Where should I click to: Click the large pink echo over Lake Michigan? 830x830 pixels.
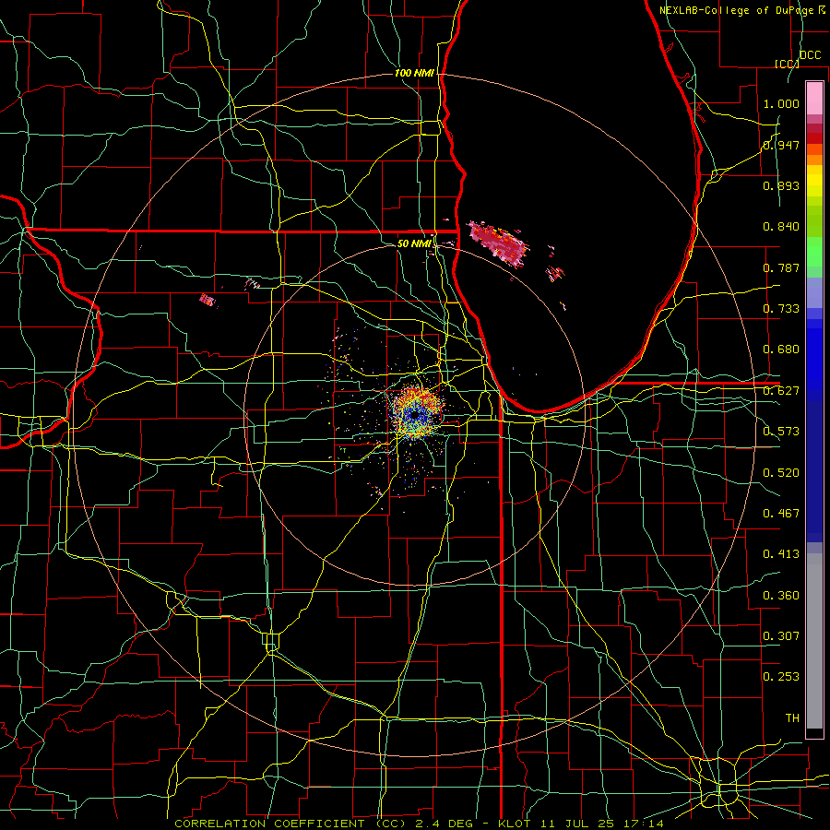click(x=498, y=243)
